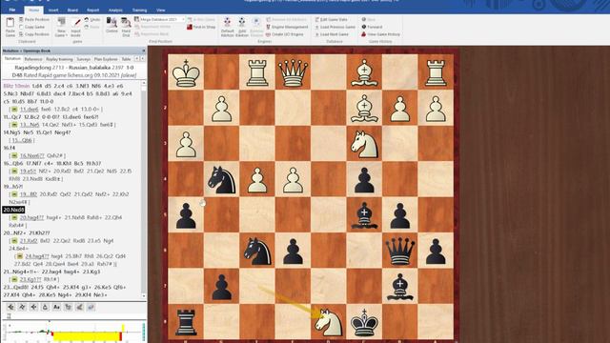
Task: Select the black king on the board
Action: (x=364, y=322)
